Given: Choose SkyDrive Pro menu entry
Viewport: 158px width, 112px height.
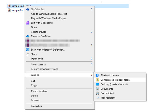Looking at the screenshot, I should point(59,9).
